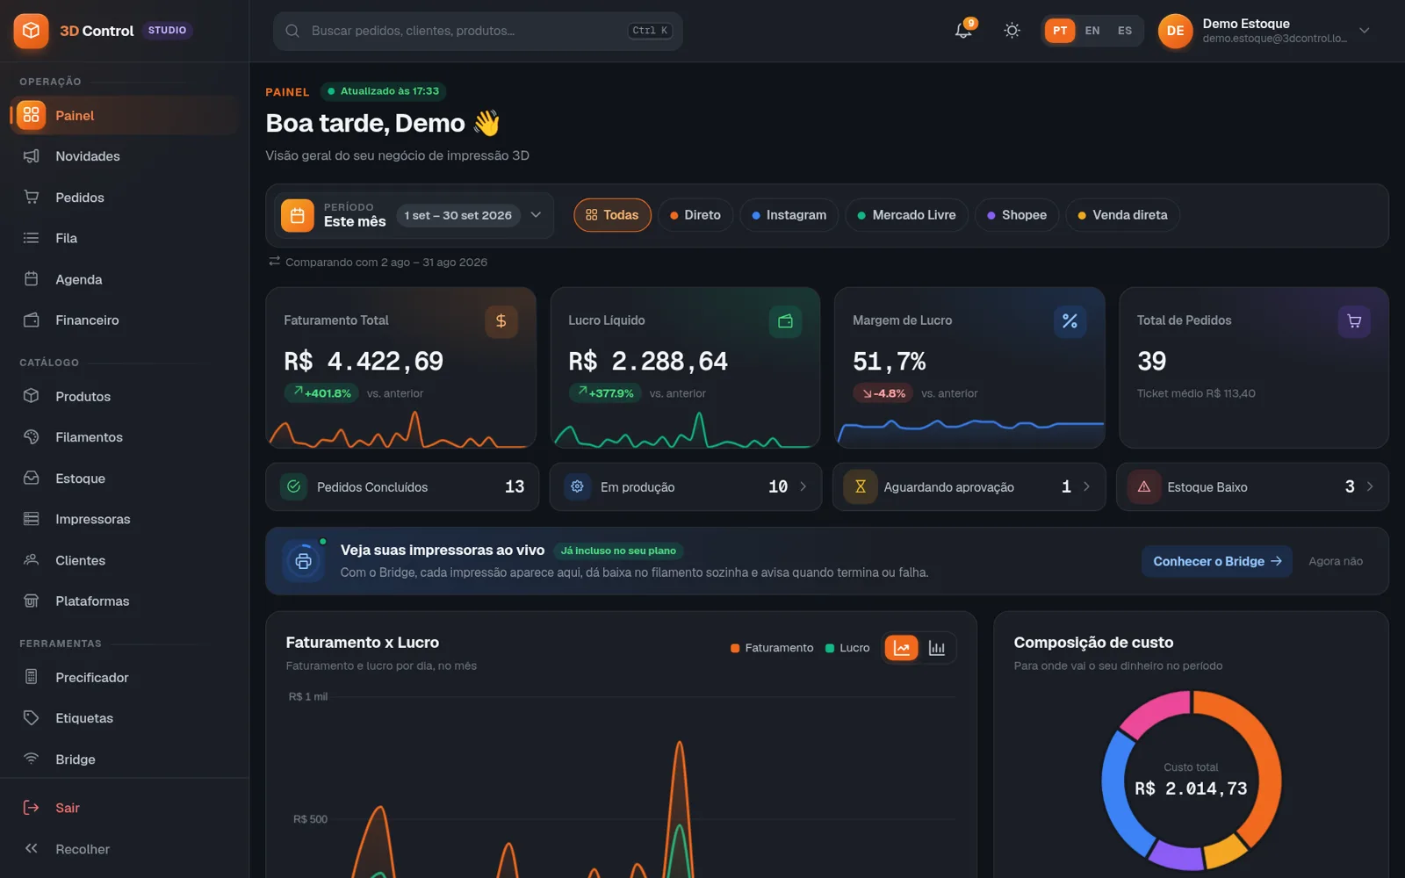Click the Lucro green legend swatch
This screenshot has width=1405, height=878.
tap(830, 648)
